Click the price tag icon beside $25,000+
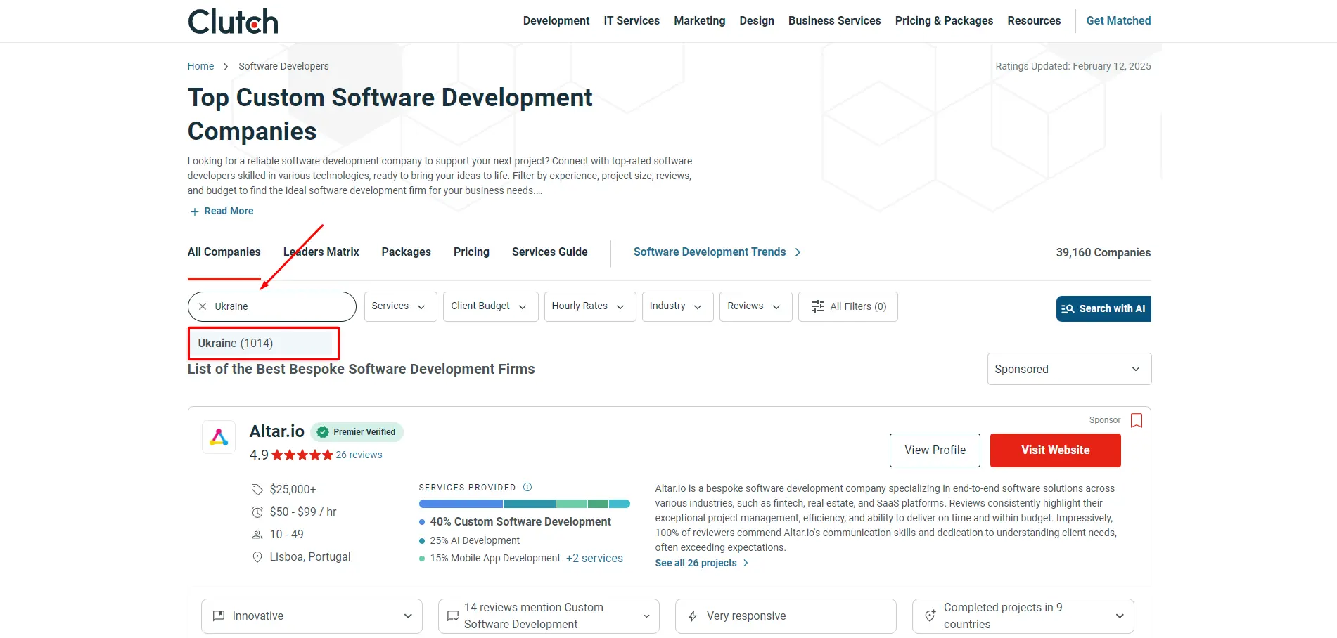This screenshot has height=638, width=1337. (257, 489)
